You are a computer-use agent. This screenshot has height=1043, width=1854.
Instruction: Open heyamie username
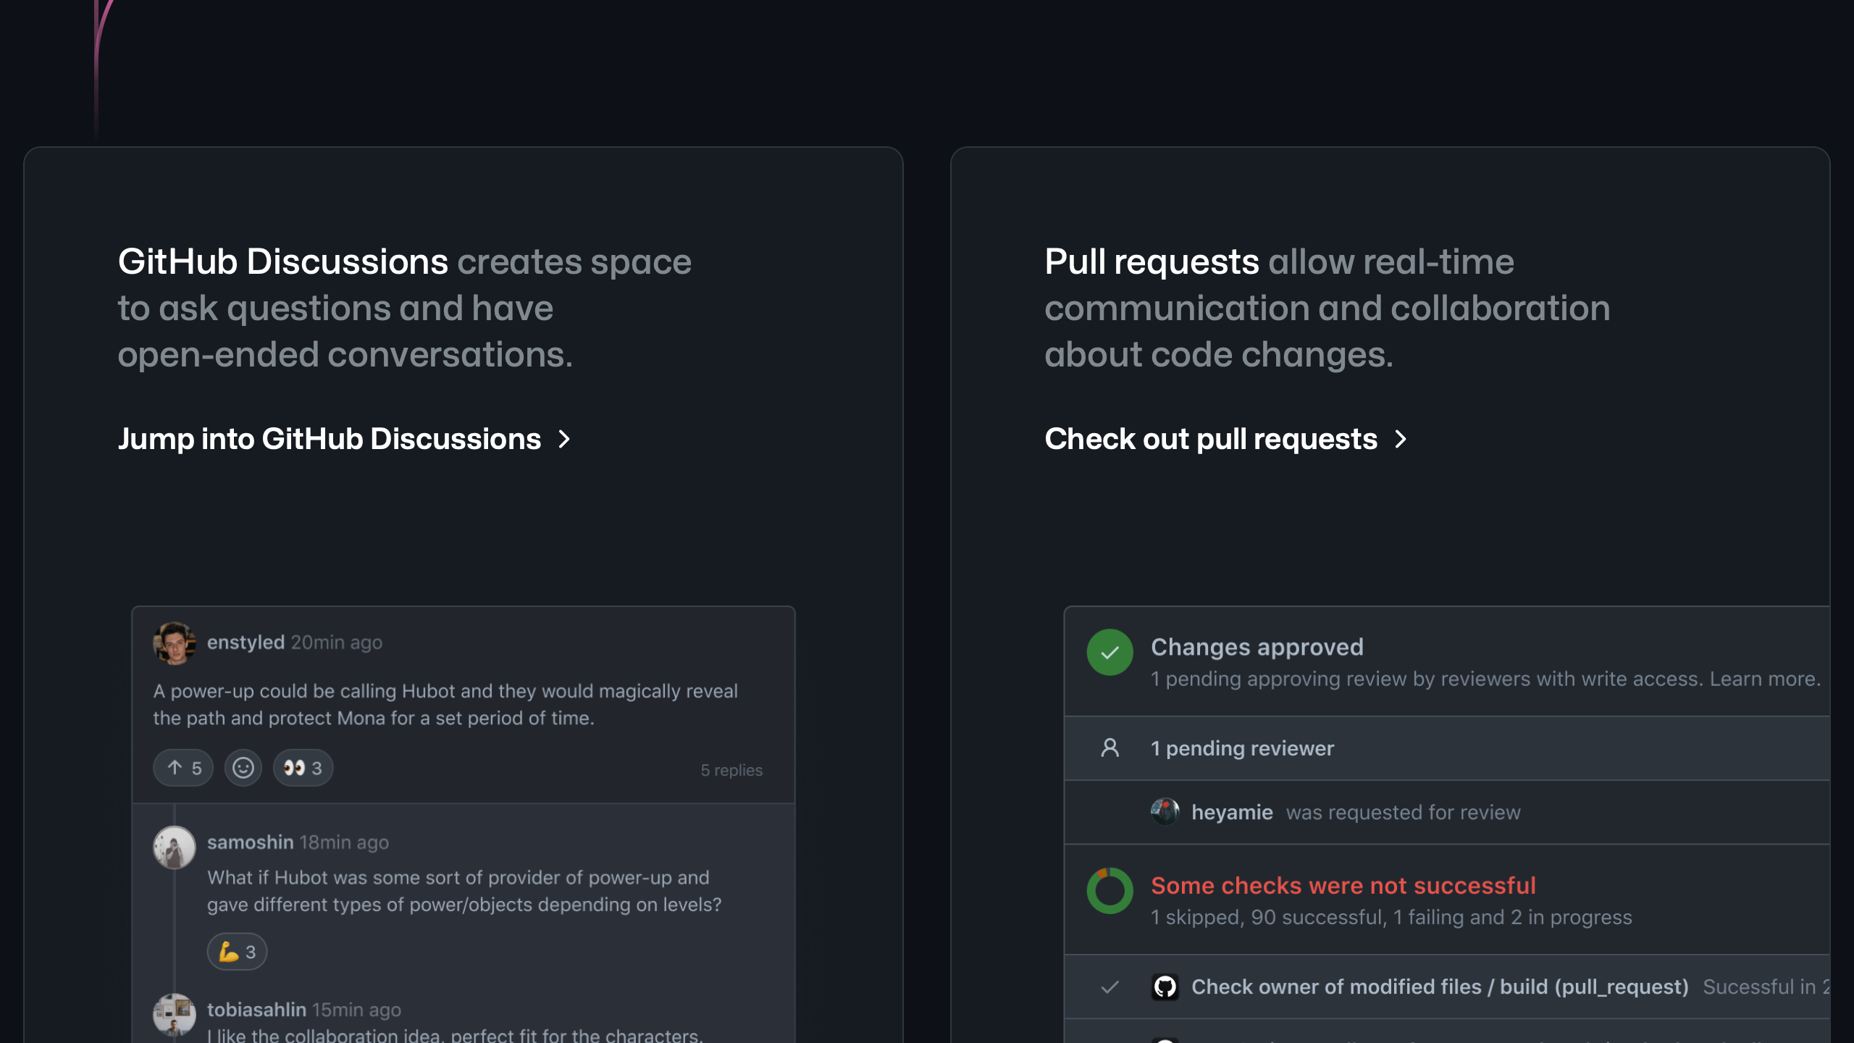tap(1232, 812)
